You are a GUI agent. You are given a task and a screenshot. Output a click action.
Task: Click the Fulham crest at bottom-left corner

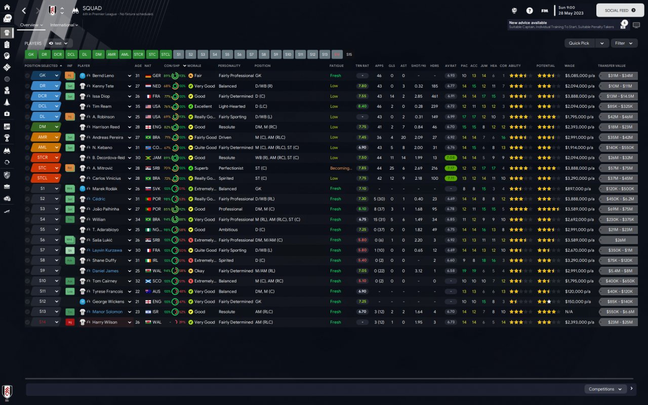(7, 391)
